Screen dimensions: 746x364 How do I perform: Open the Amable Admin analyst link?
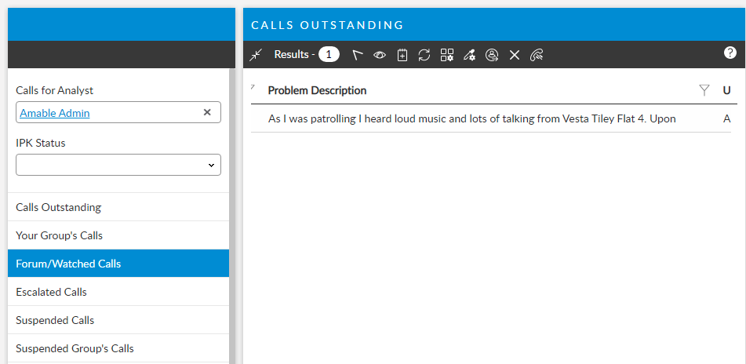click(x=55, y=113)
